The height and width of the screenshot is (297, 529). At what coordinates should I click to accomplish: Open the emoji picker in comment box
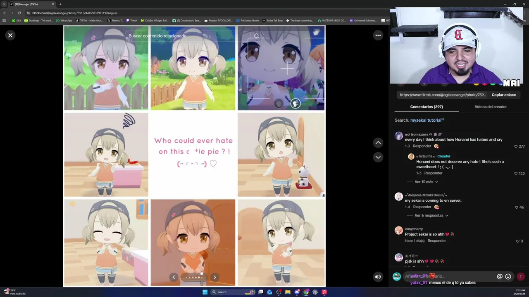tap(508, 277)
